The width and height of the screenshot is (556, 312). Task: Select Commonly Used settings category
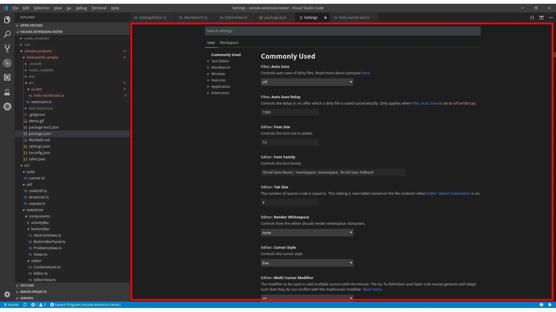click(x=226, y=55)
